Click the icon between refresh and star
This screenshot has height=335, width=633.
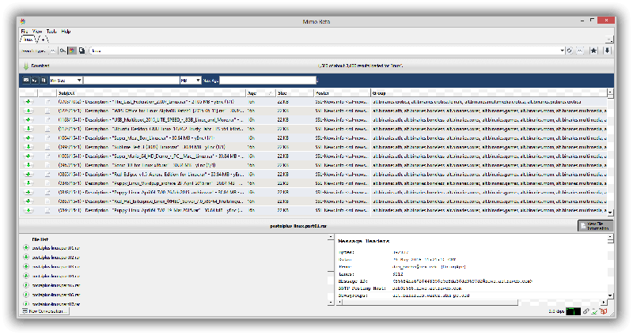coord(580,51)
